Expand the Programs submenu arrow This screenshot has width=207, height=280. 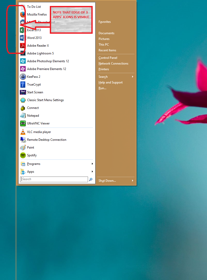pyautogui.click(x=92, y=164)
